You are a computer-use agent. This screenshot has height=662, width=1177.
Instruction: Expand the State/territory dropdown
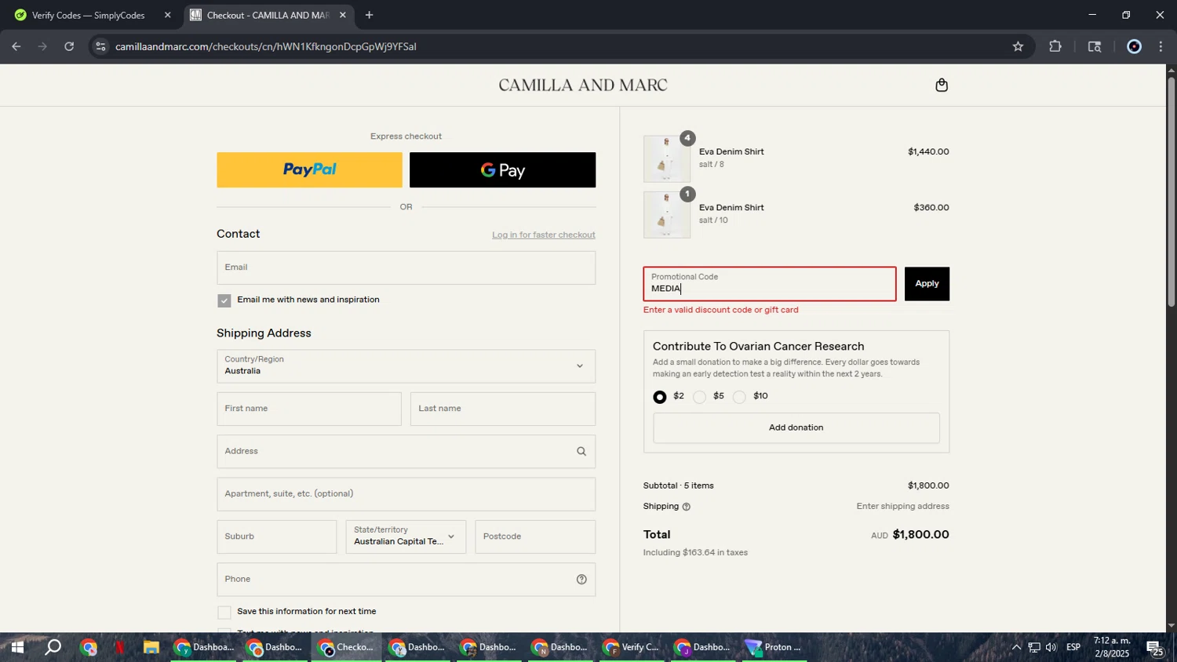pyautogui.click(x=406, y=537)
